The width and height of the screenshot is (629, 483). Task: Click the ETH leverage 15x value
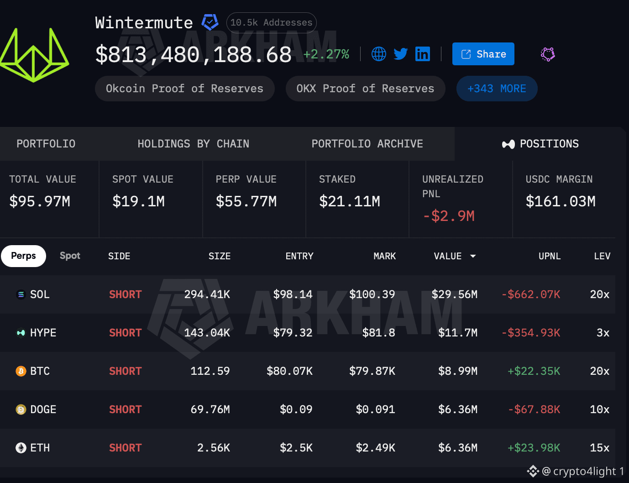[600, 448]
